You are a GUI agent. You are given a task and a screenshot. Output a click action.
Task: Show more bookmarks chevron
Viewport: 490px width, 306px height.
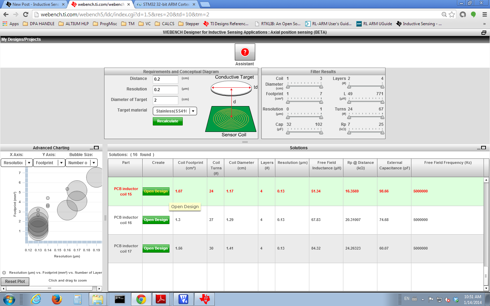point(484,24)
